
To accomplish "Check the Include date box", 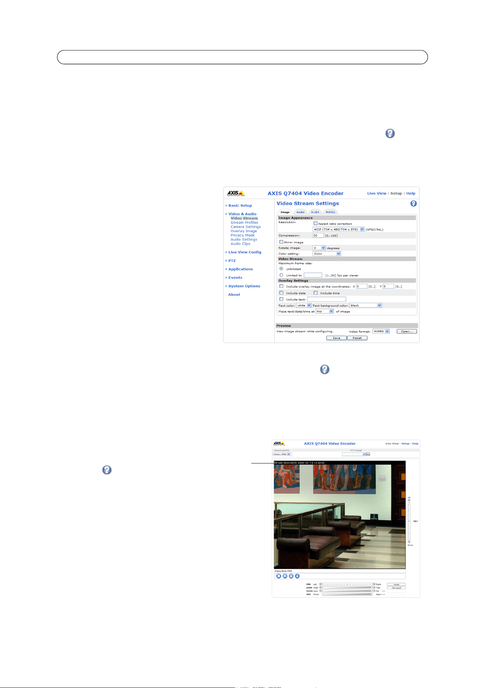I will tap(281, 293).
